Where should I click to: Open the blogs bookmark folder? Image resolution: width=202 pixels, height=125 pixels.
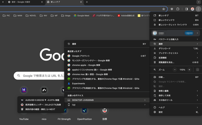coord(66,16)
